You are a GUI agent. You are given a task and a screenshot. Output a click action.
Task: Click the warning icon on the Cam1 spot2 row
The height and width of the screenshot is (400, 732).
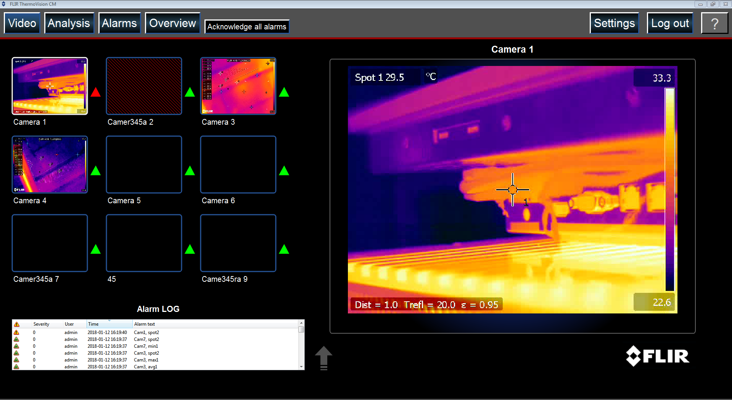click(16, 332)
